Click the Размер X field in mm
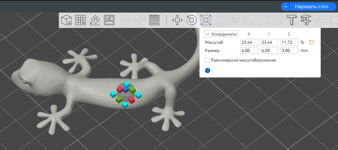338x150 pixels. 249,51
